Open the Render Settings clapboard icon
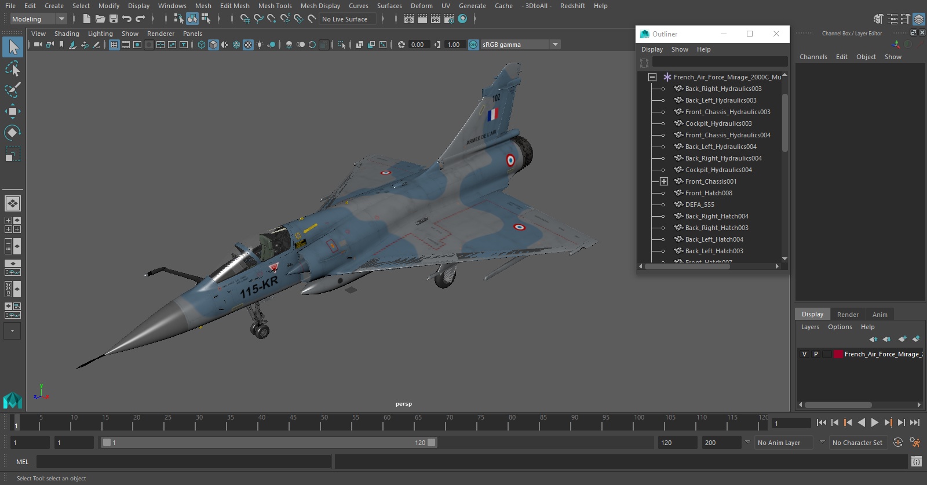The height and width of the screenshot is (485, 927). pyautogui.click(x=448, y=19)
